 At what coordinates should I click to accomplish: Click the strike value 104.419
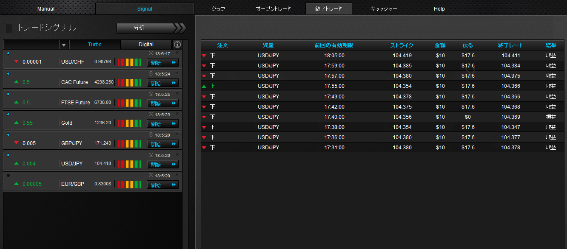point(402,56)
